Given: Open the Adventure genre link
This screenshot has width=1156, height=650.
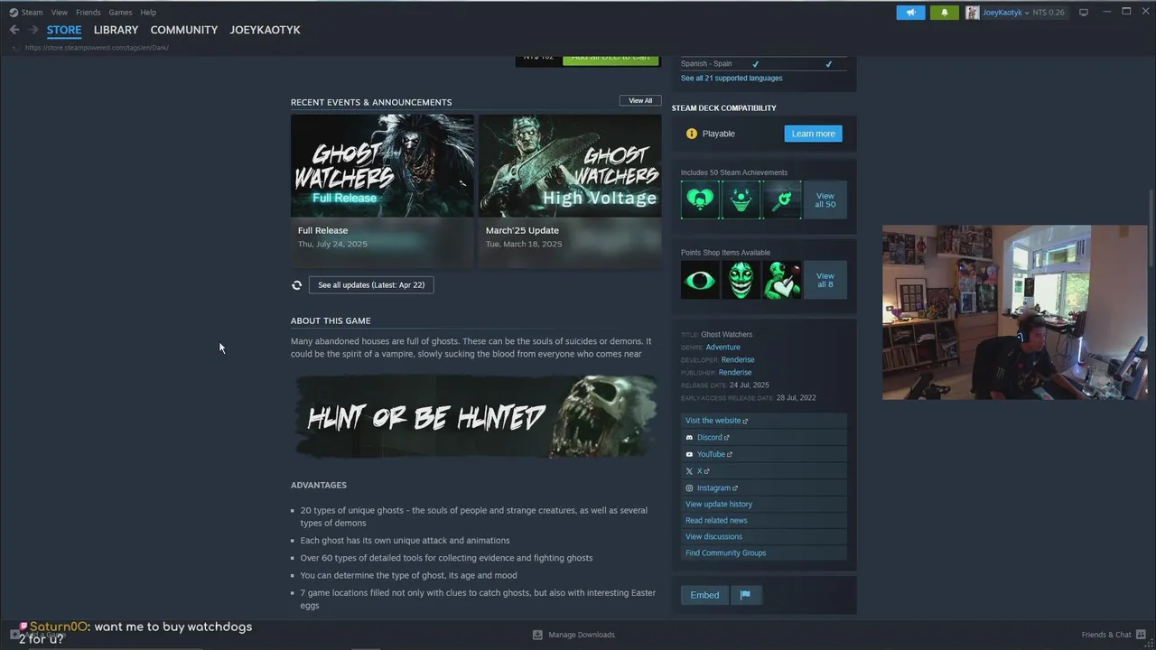Looking at the screenshot, I should pos(722,347).
